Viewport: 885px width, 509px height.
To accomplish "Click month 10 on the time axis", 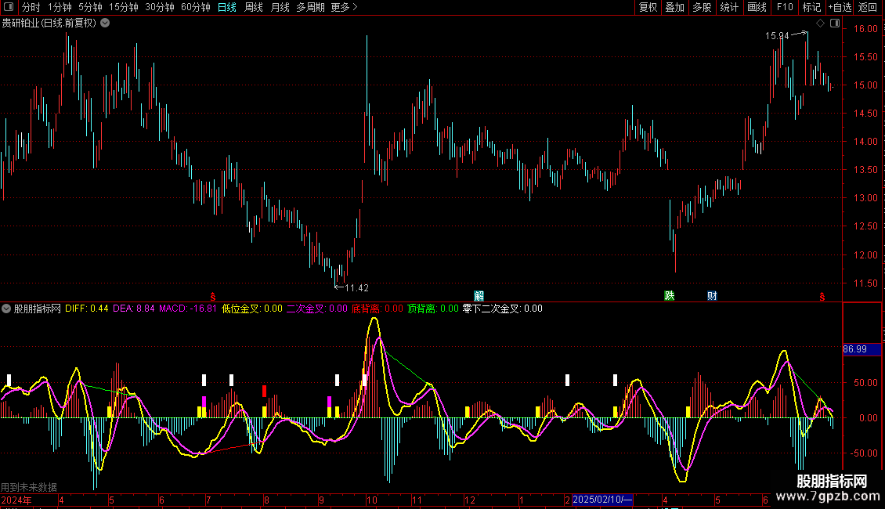I will tap(371, 500).
